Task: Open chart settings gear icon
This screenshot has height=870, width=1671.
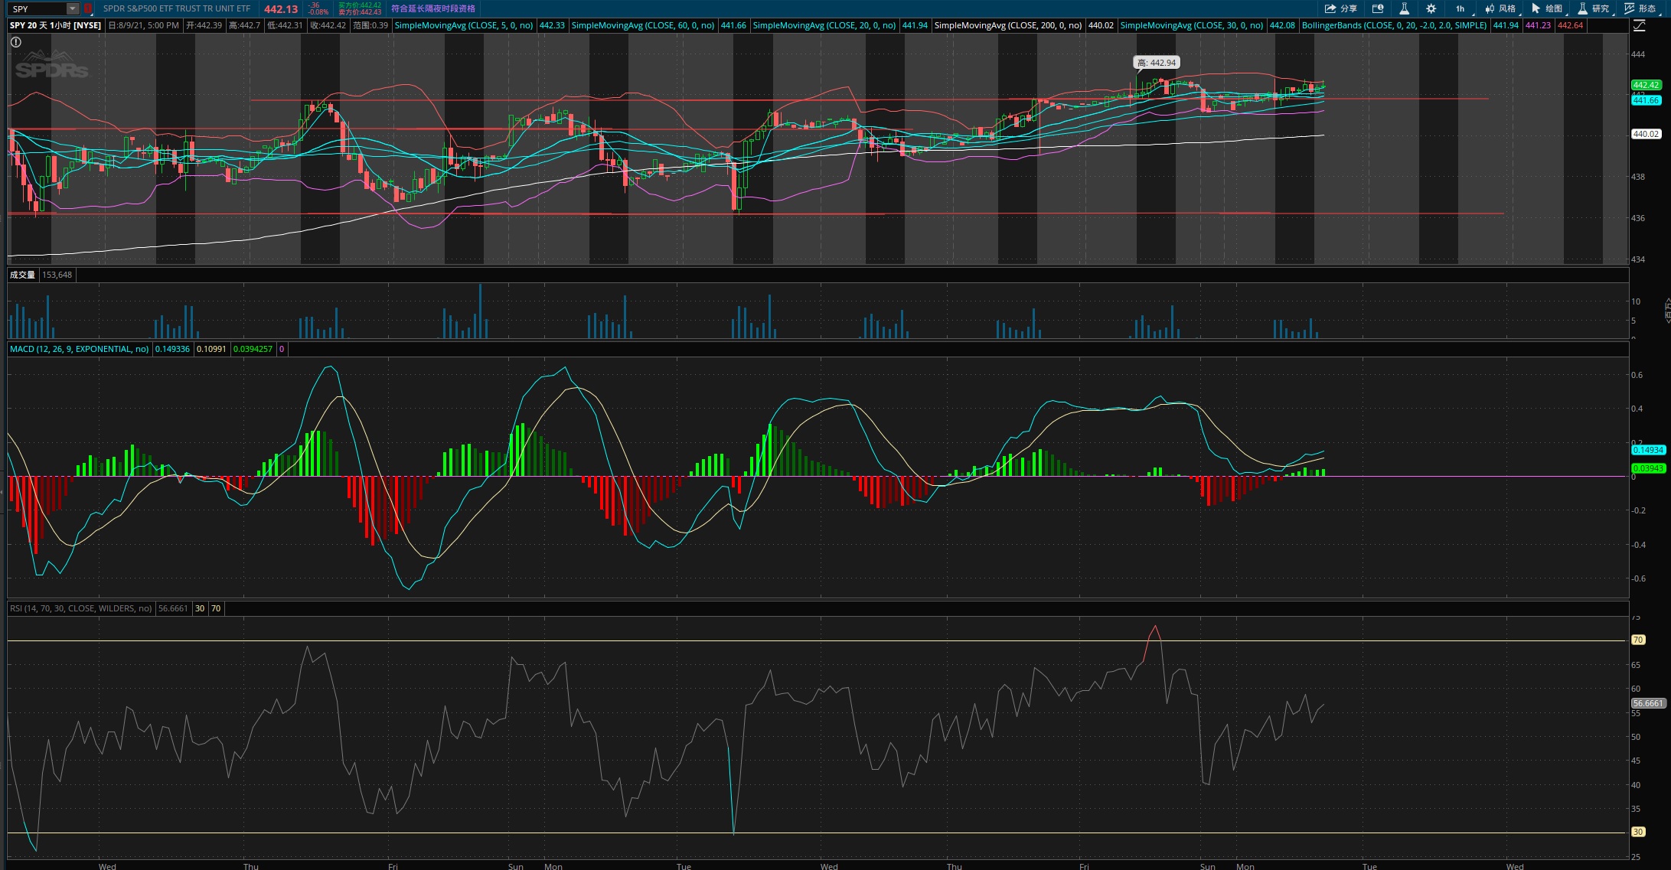Action: [1431, 9]
